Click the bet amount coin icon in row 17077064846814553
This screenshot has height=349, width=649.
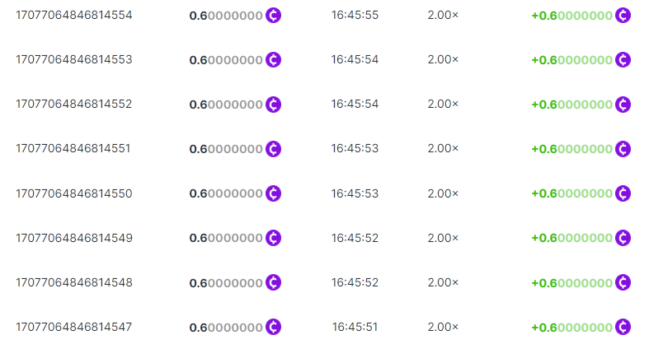[274, 60]
